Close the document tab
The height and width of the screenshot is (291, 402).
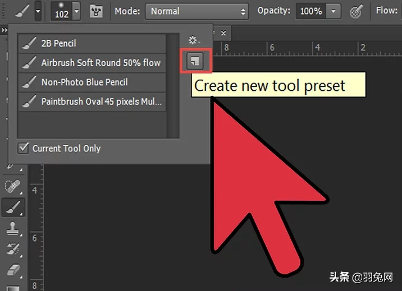223,33
